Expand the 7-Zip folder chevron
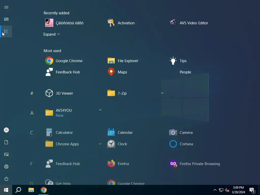260x195 pixels. point(162,93)
